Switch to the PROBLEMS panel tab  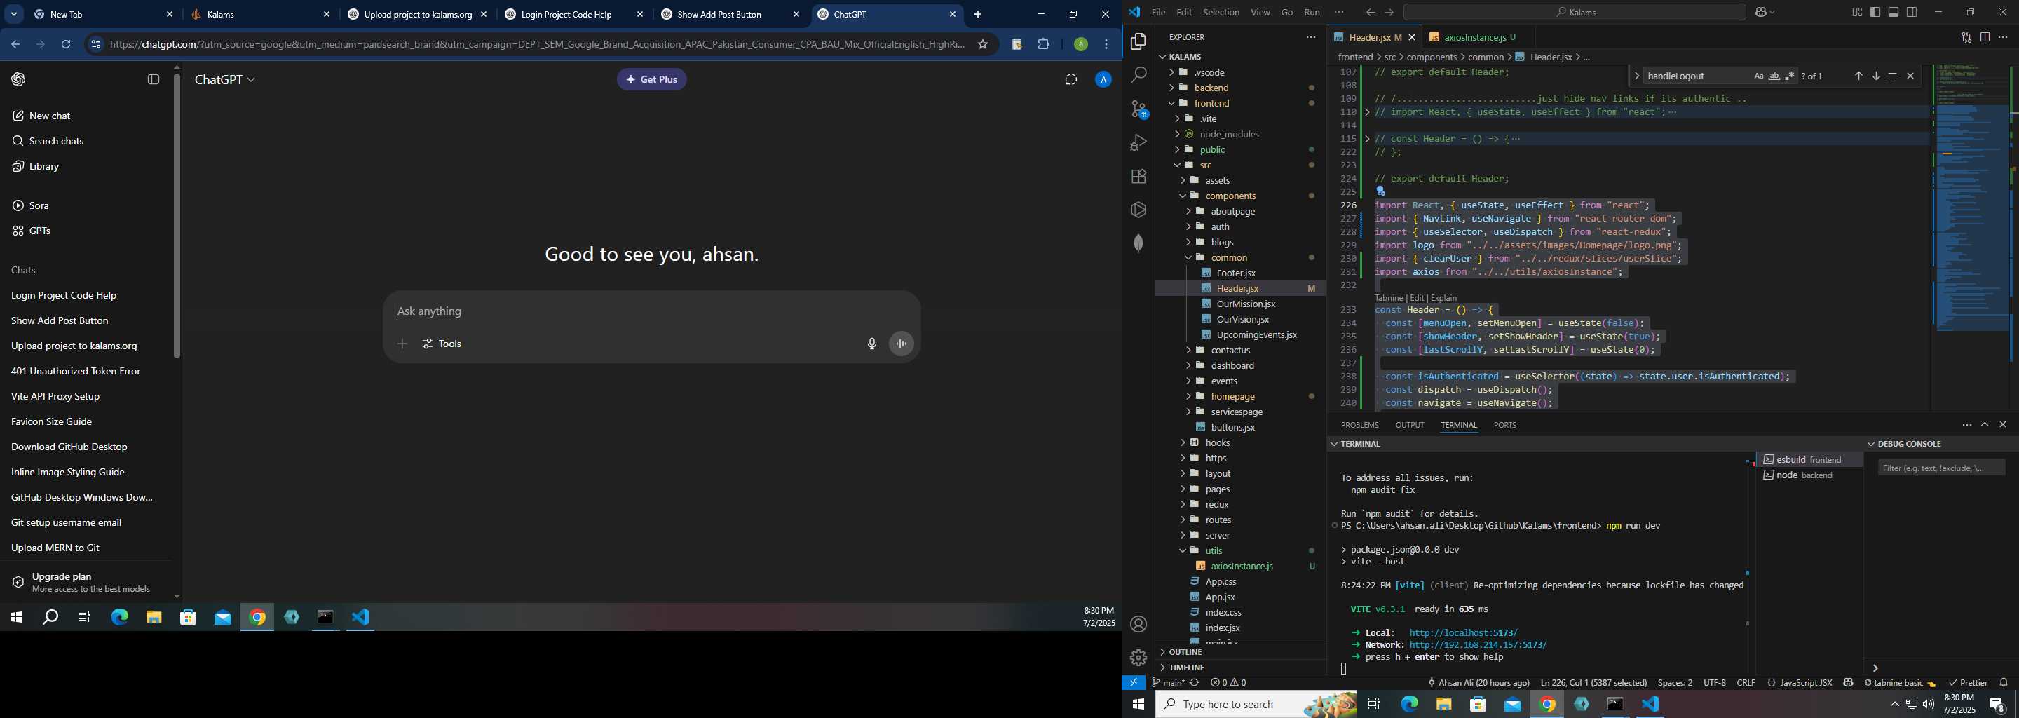[x=1359, y=425]
